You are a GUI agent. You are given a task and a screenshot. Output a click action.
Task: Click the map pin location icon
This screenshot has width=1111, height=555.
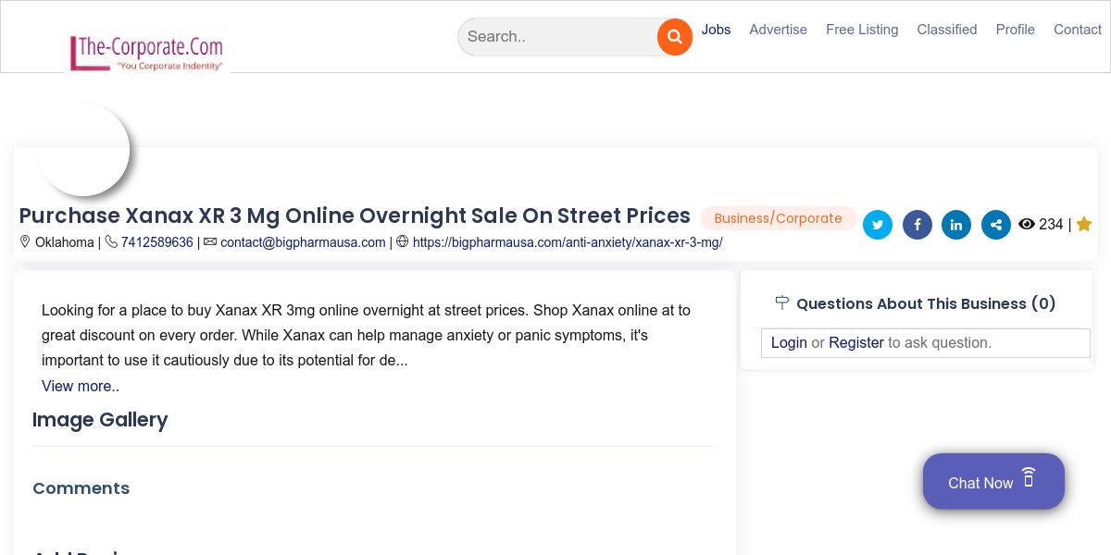[26, 241]
